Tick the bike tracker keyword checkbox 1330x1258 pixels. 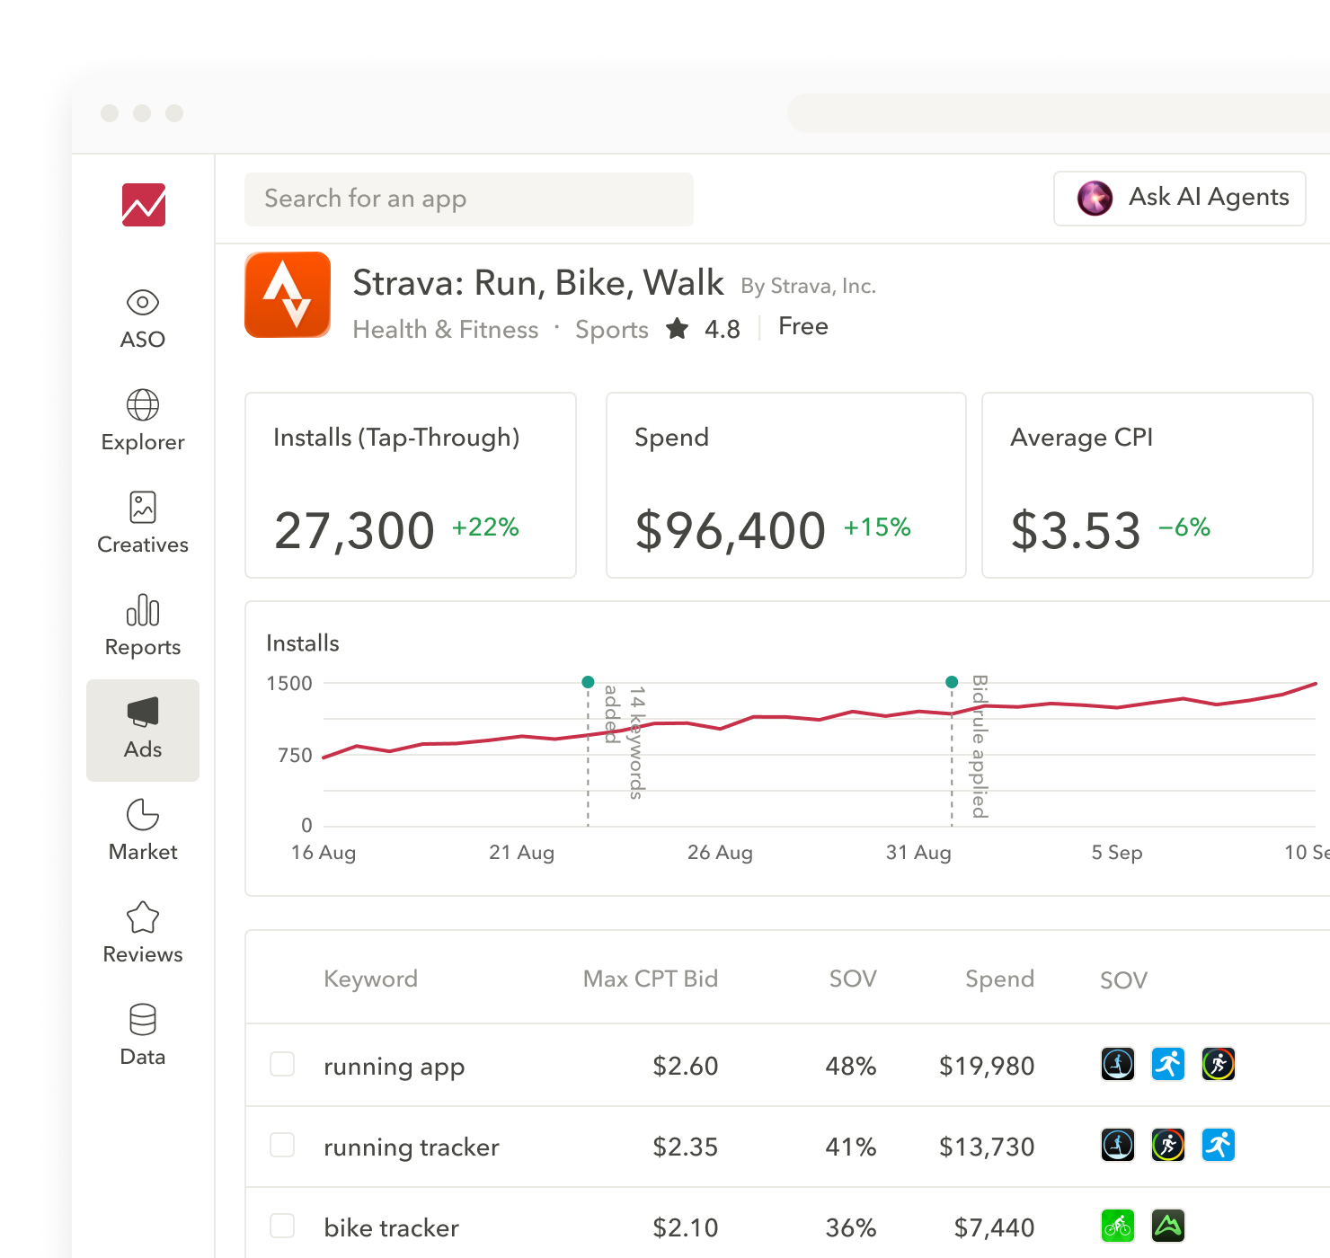pos(282,1226)
